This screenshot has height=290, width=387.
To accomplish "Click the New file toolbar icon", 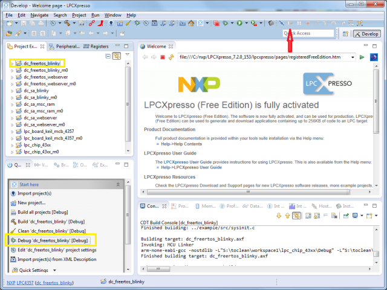I will 10,23.
